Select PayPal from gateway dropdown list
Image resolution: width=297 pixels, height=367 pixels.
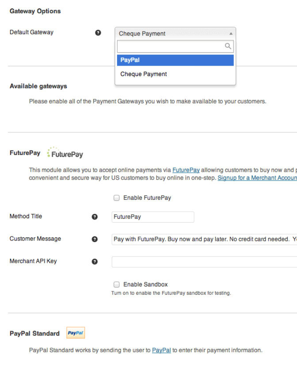click(175, 60)
